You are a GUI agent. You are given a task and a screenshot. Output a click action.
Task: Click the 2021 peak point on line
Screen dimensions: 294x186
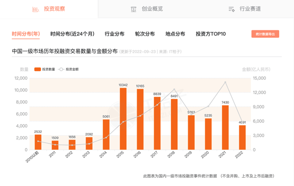tap(225, 82)
